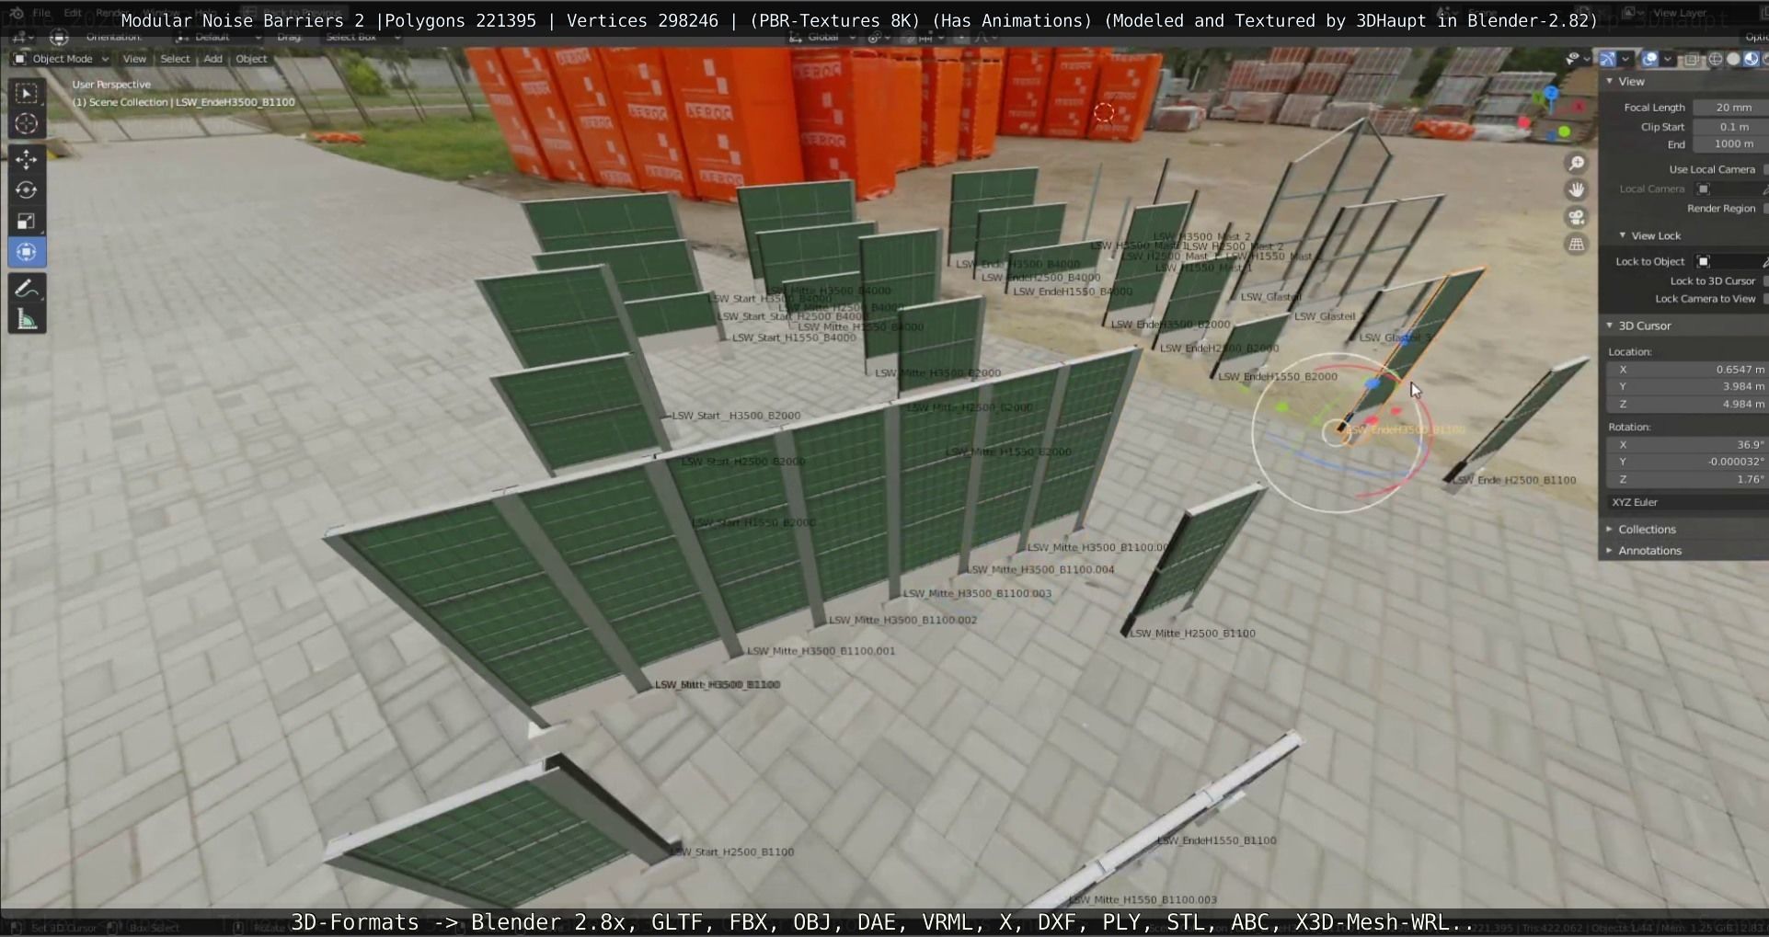Click the pan view hand button
This screenshot has width=1769, height=937.
pyautogui.click(x=1577, y=189)
